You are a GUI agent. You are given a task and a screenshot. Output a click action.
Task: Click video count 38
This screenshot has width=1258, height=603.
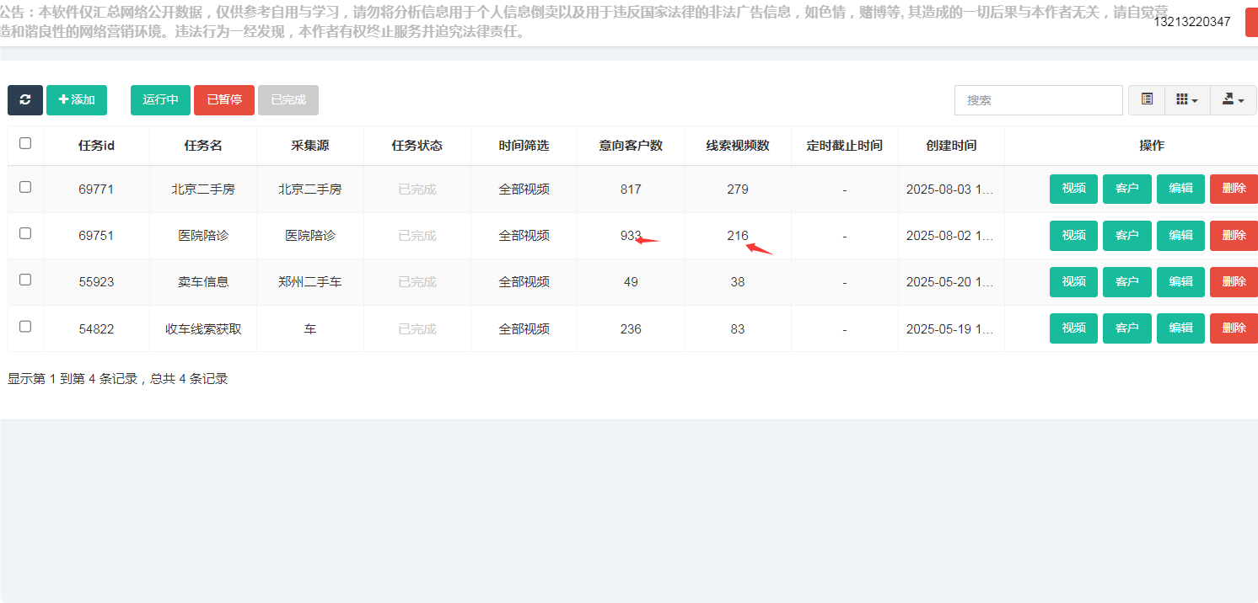pos(738,282)
